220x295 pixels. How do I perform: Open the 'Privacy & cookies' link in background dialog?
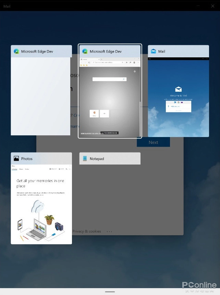tap(87, 231)
